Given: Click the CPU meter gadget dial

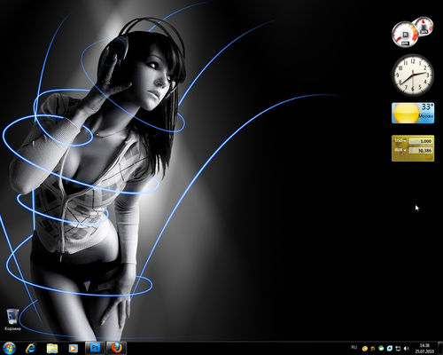Looking at the screenshot, I should pos(405,34).
